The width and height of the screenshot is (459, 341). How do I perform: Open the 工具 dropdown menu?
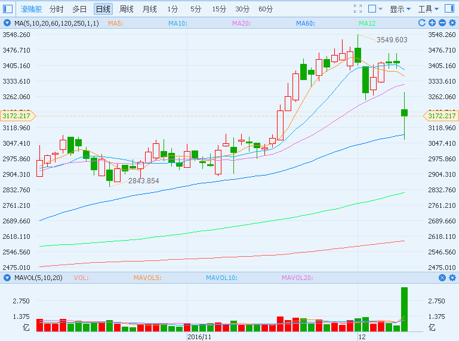429,9
